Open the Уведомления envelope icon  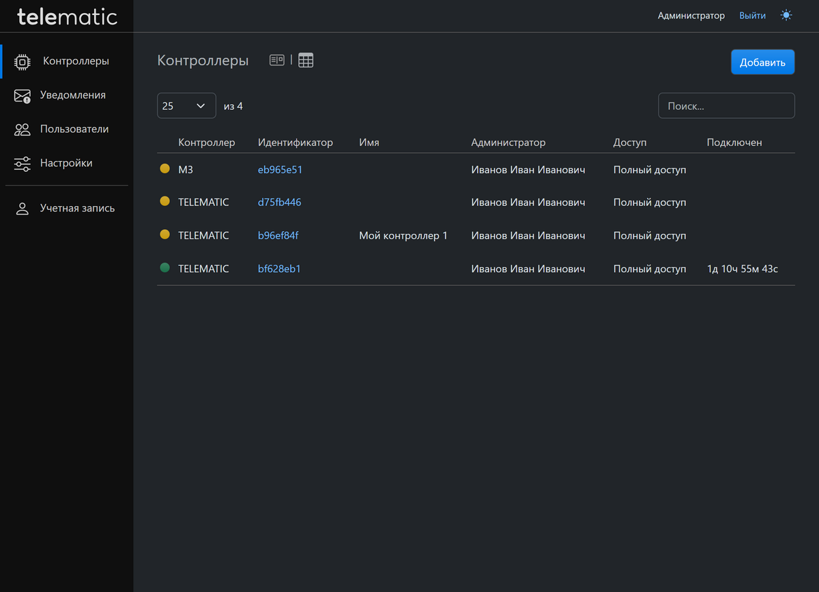click(23, 95)
